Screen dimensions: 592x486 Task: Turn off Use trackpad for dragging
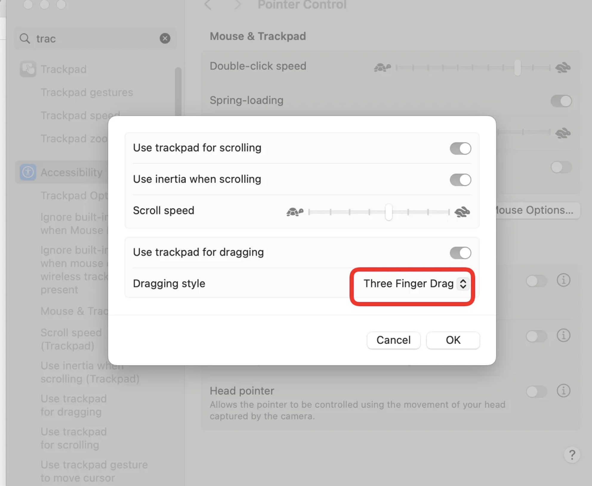pyautogui.click(x=460, y=253)
